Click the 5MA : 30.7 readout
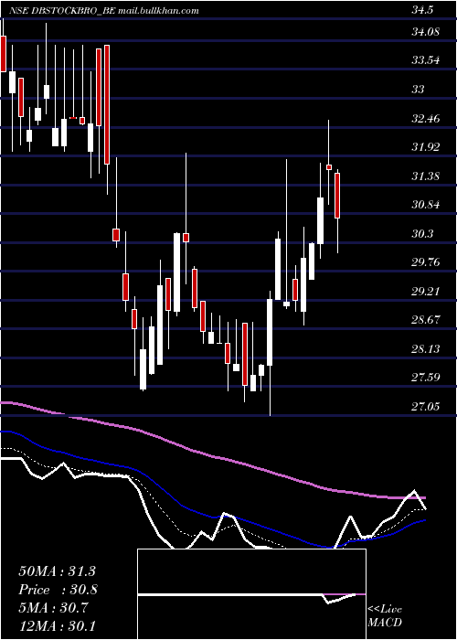Viewport: 457px width, 640px height. click(54, 607)
